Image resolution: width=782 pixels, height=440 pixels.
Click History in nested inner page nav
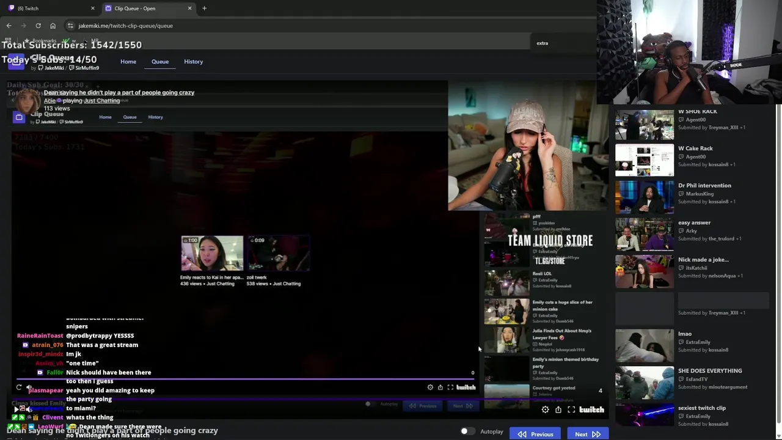pos(155,117)
